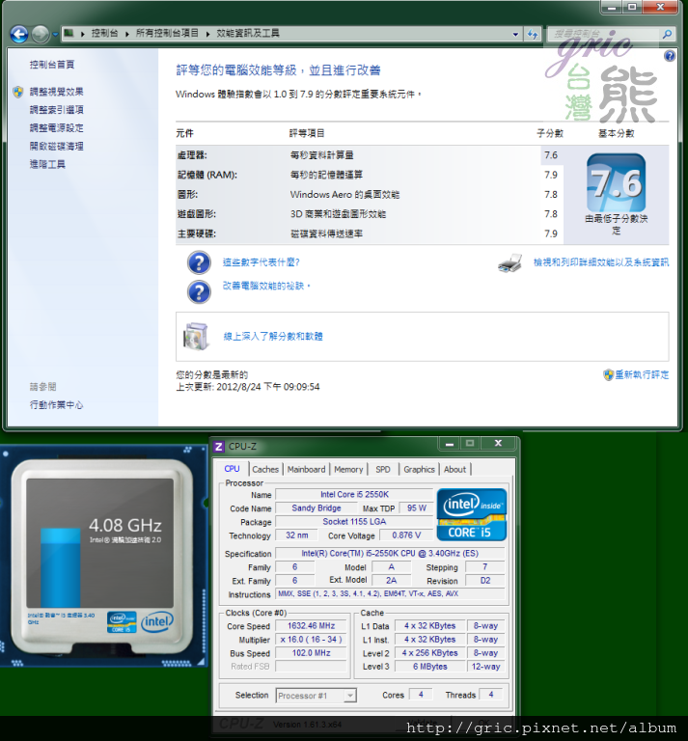The image size is (688, 741).
Task: Close the CPU-Z window
Action: [x=498, y=443]
